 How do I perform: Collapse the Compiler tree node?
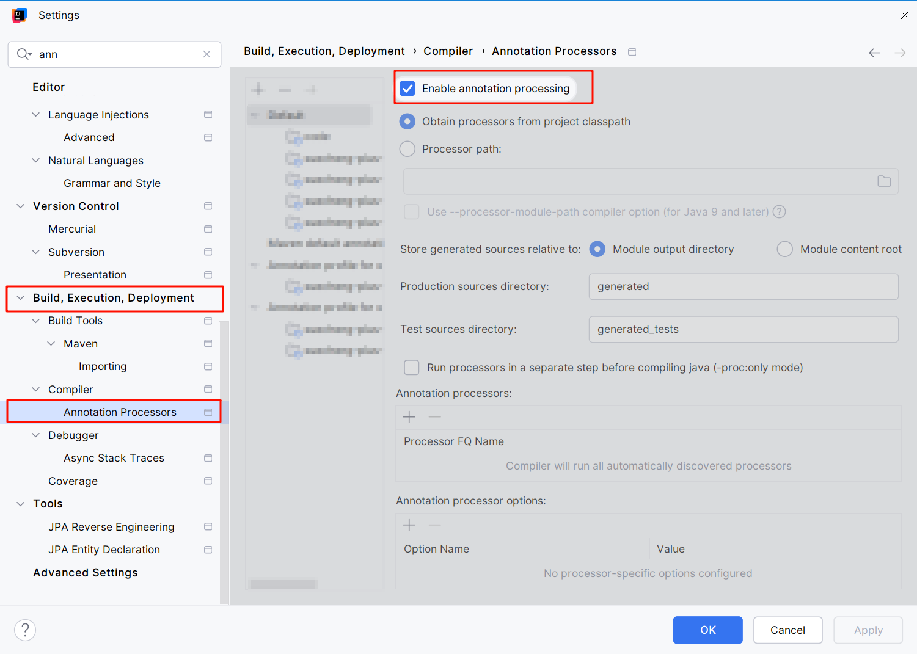coord(36,390)
